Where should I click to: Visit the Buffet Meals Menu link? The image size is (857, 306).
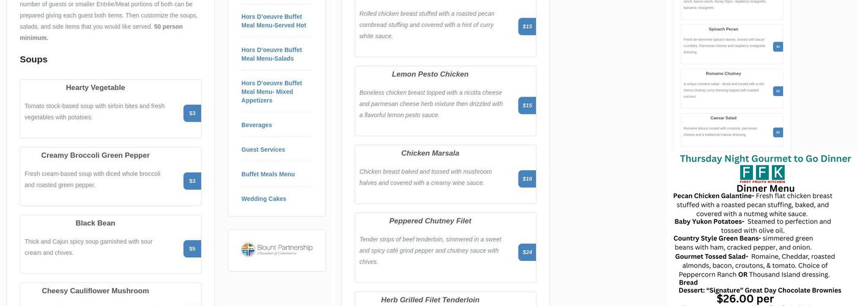pyautogui.click(x=268, y=174)
